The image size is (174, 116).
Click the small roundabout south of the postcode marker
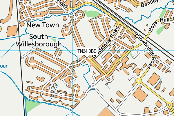click(x=93, y=86)
